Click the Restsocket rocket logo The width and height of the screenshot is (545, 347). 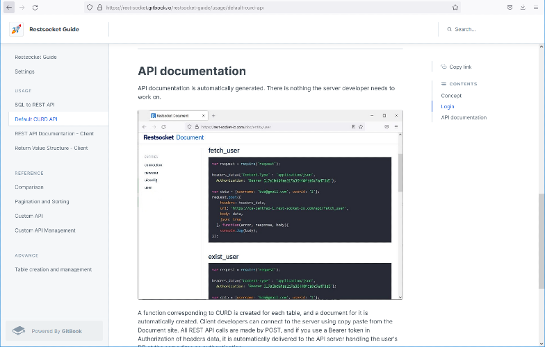point(16,29)
